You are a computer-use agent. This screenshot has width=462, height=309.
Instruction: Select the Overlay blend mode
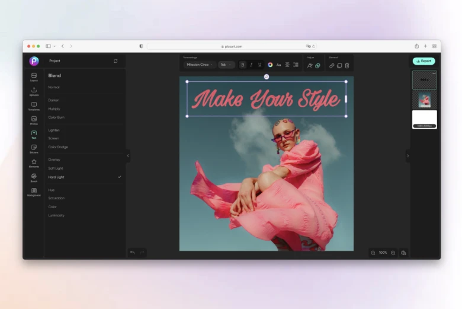(x=54, y=160)
